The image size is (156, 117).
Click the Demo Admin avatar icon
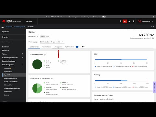pyautogui.click(x=139, y=21)
